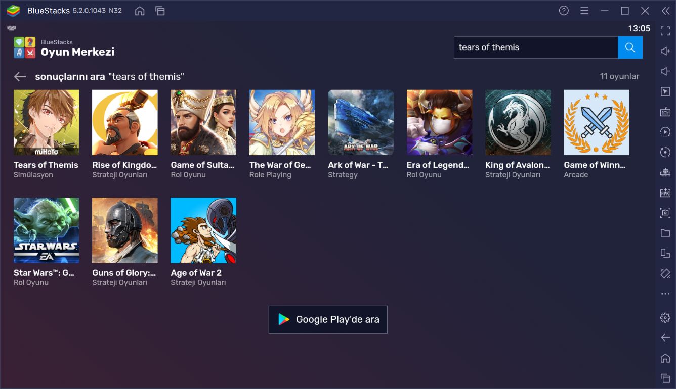Open Guns of Glory game thumbnail
Viewport: 676px width, 389px height.
(x=124, y=230)
